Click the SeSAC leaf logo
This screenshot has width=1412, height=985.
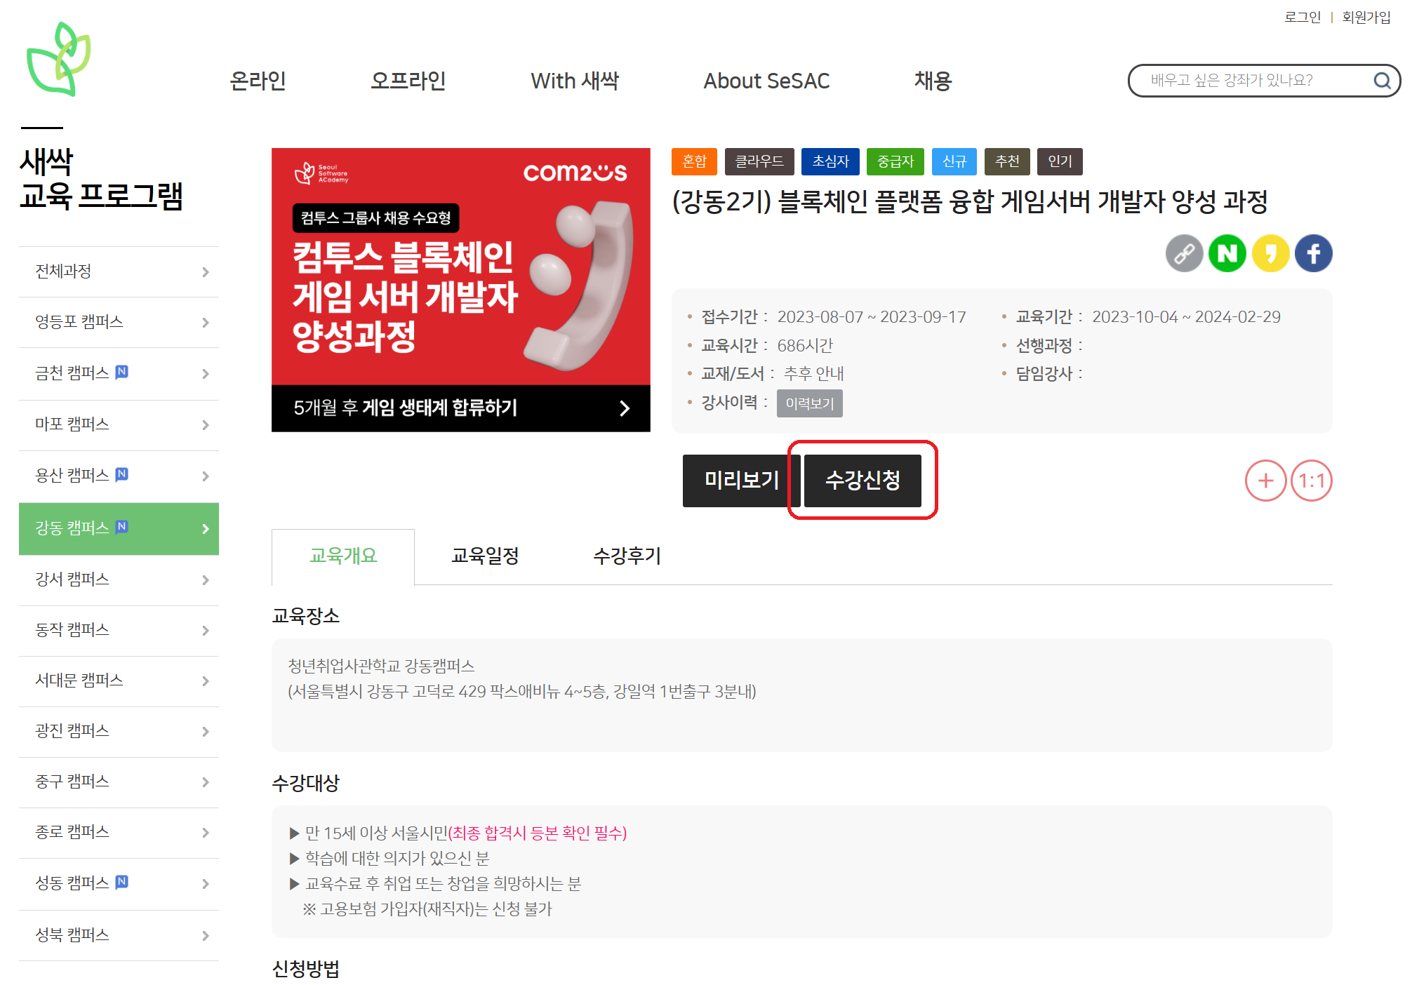point(59,59)
